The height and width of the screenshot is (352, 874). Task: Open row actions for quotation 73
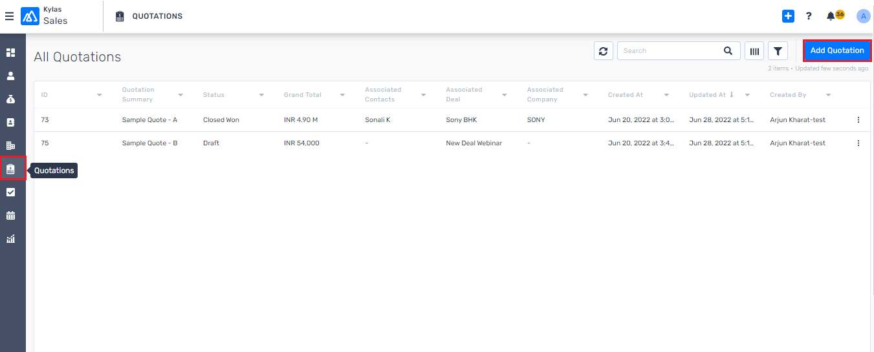pyautogui.click(x=858, y=119)
